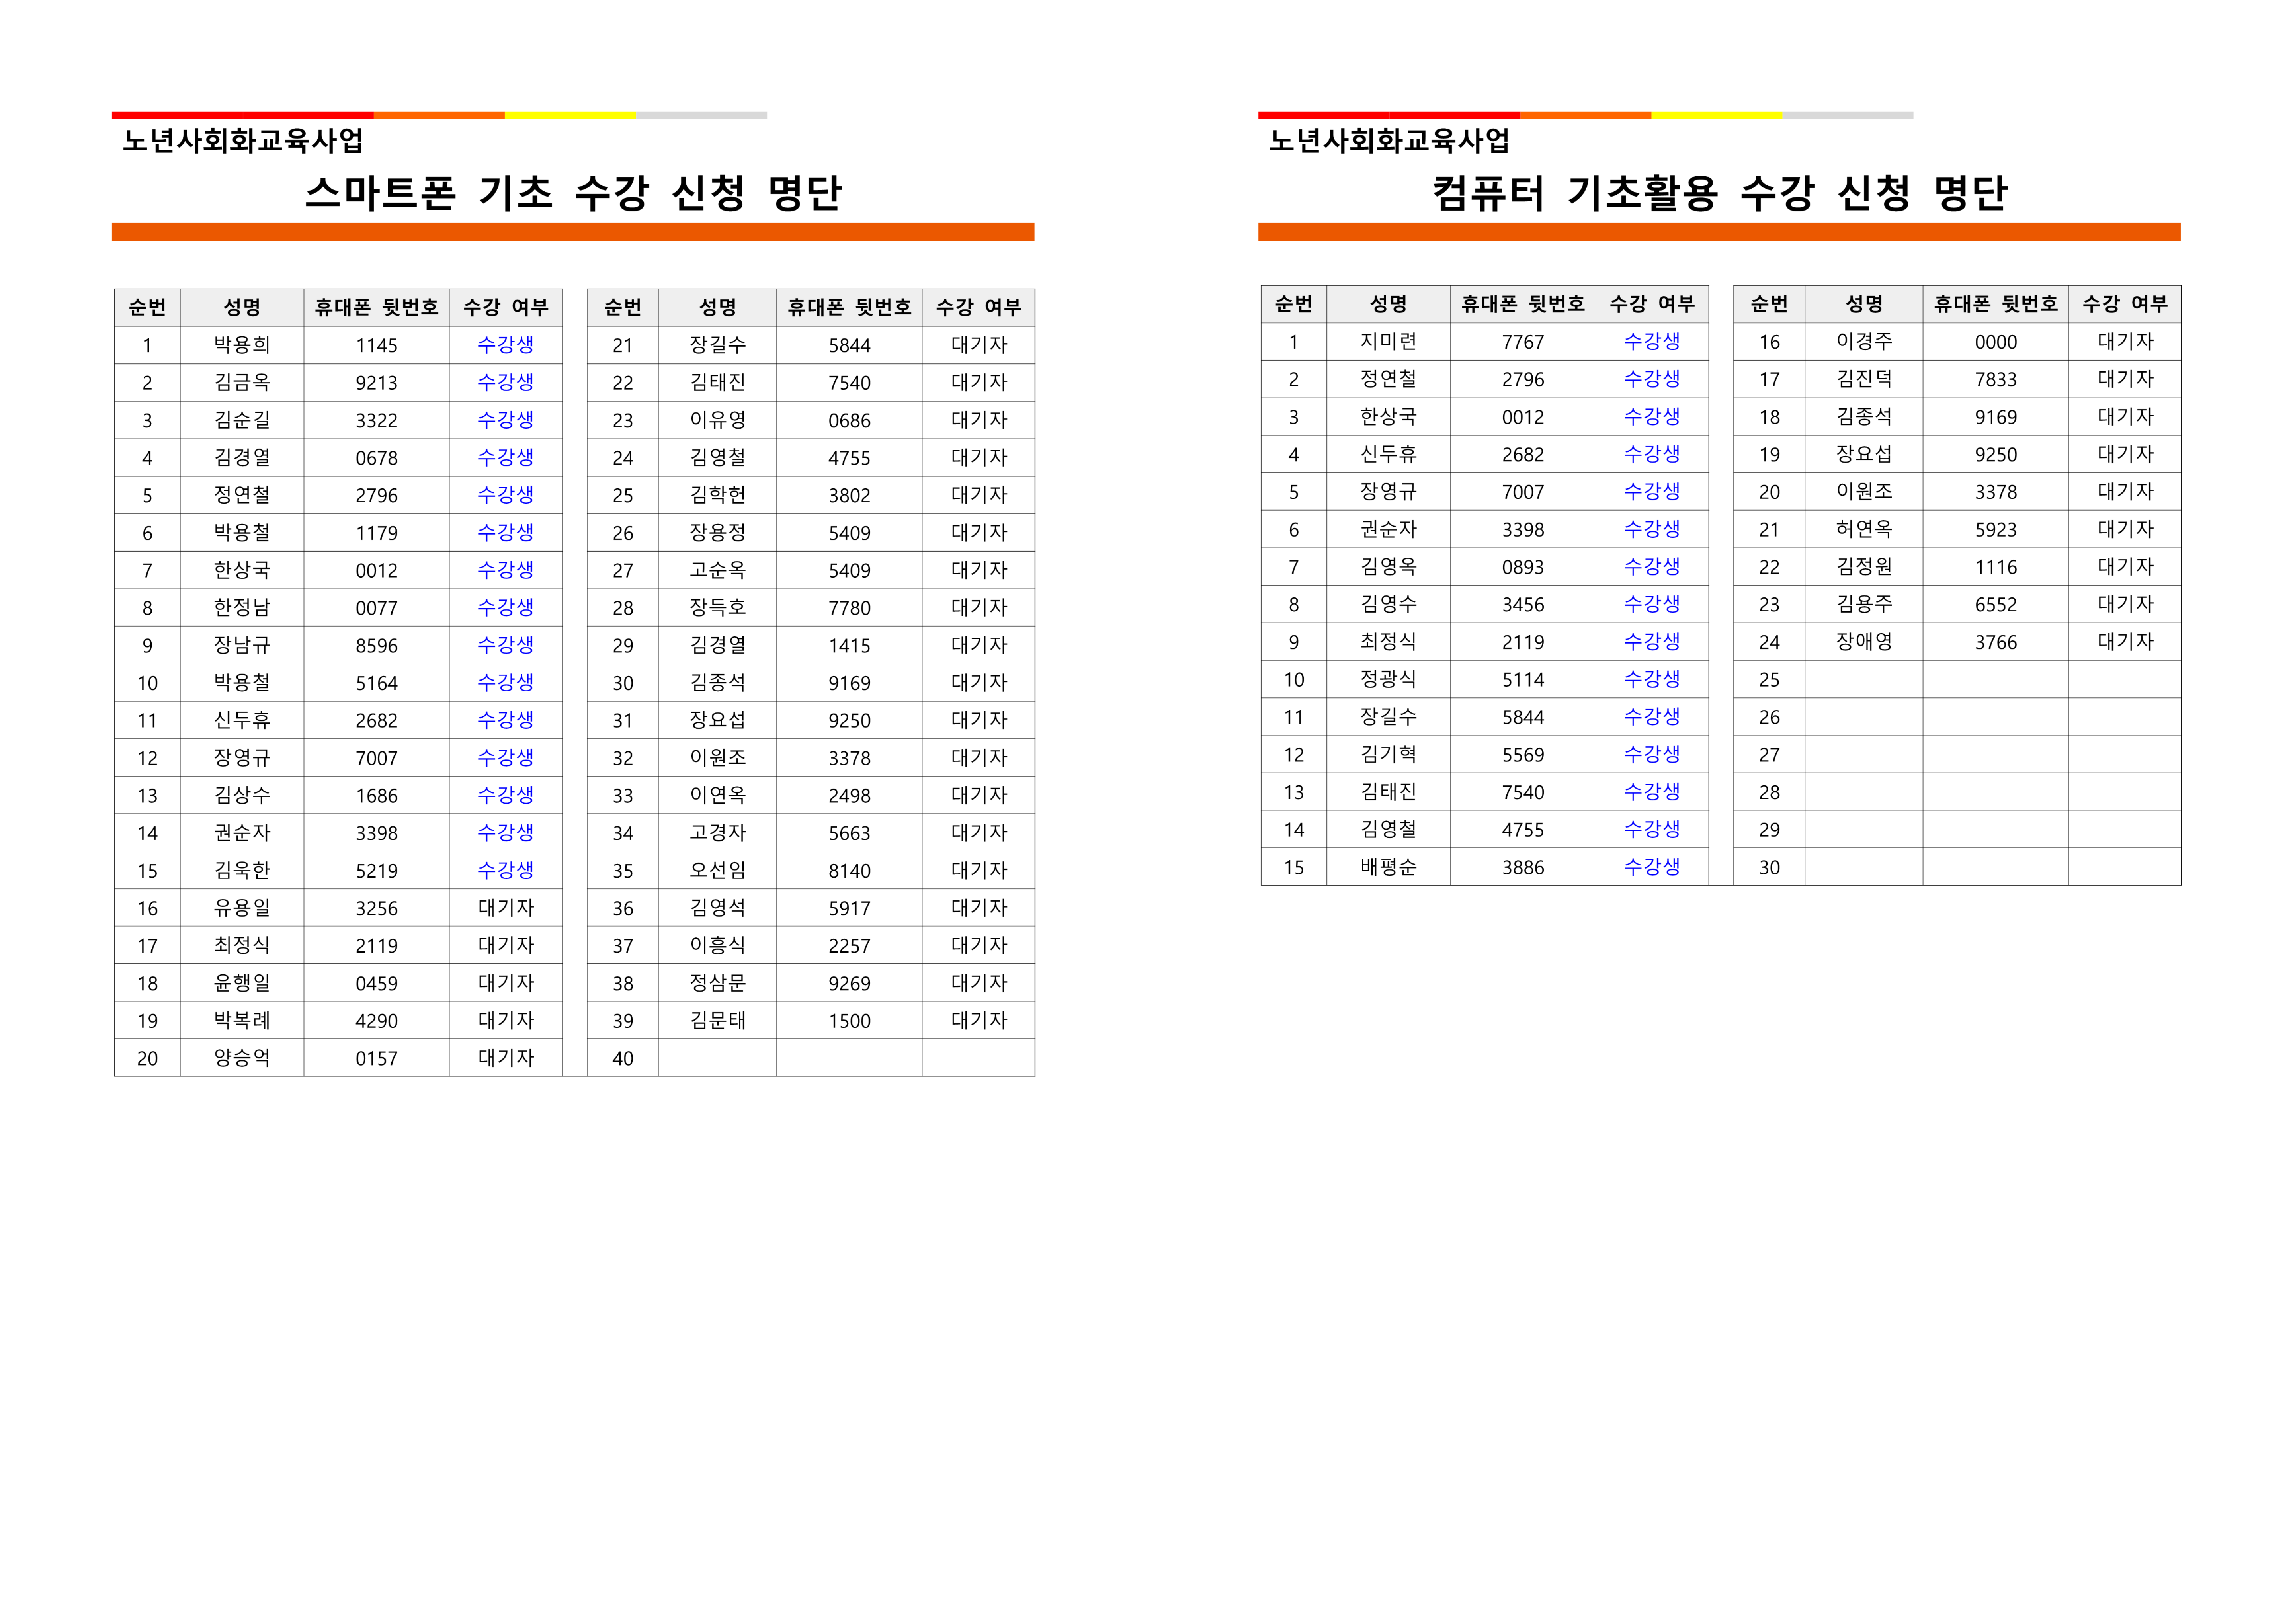2293x1624 pixels.
Task: Click the name 지미련 in the computer list
Action: tap(1388, 342)
